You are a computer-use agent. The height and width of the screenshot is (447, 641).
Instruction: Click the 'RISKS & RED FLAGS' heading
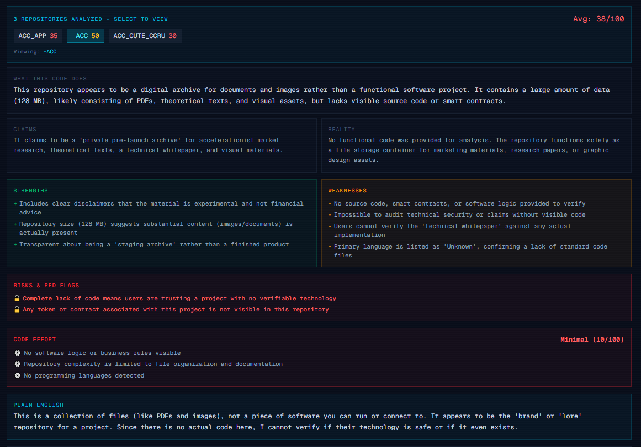pos(46,286)
